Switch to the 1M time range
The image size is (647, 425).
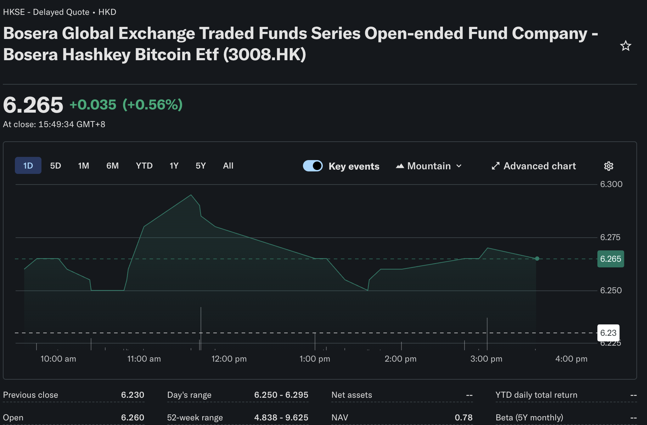84,166
